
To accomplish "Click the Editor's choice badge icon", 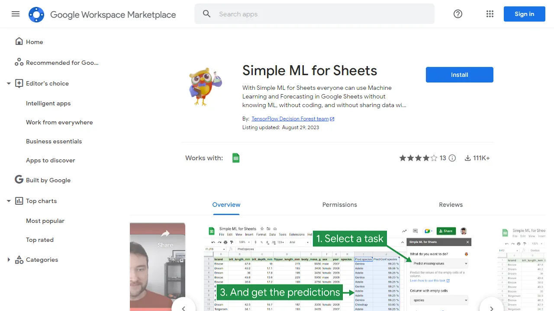I will (x=19, y=83).
